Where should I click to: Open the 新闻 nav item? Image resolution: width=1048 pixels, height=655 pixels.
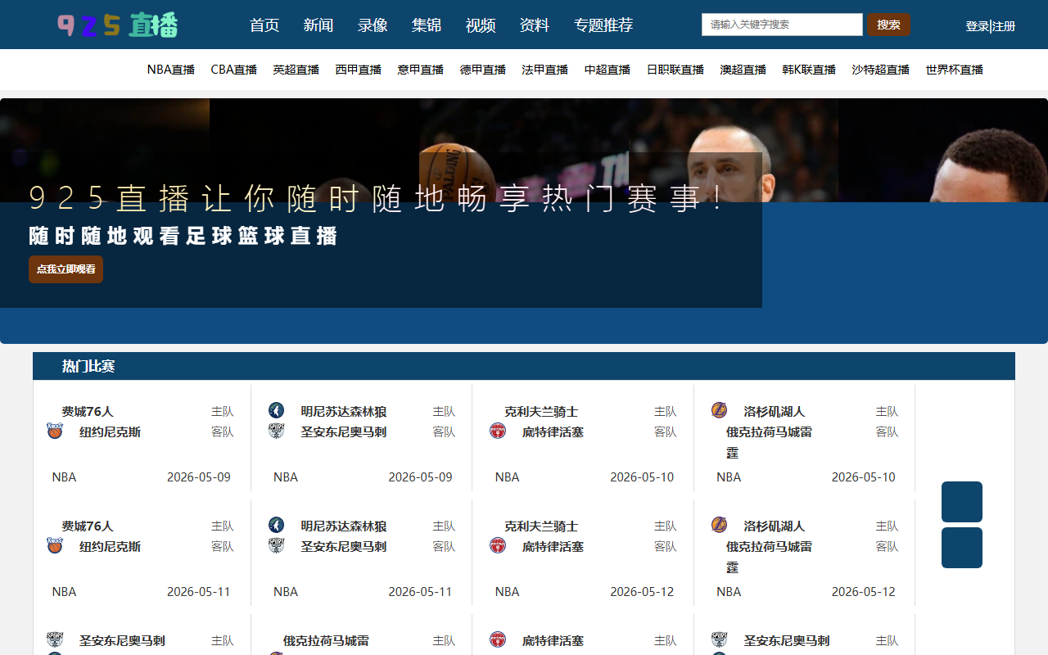point(318,25)
